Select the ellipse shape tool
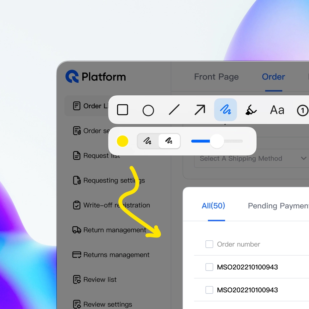Image resolution: width=309 pixels, height=309 pixels. [148, 110]
